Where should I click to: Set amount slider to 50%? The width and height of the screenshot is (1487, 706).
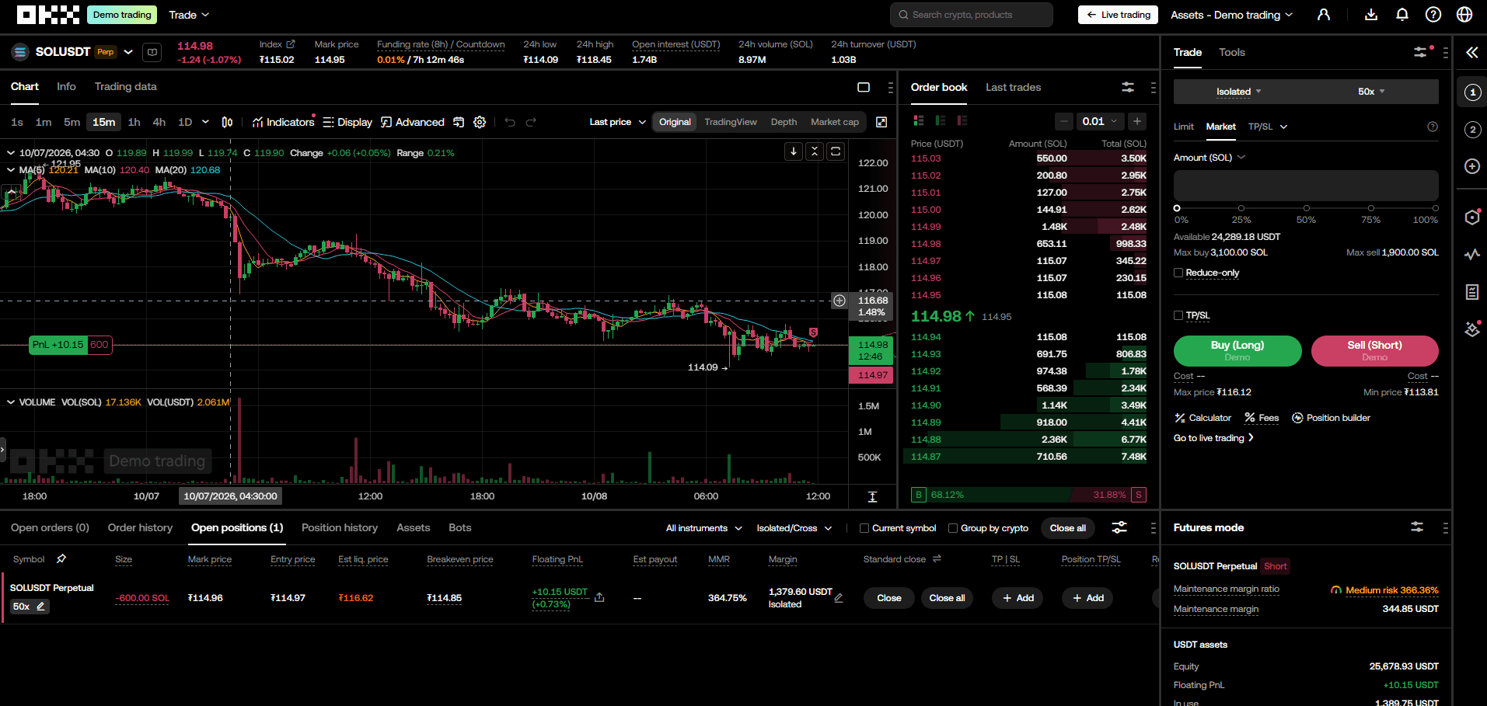[x=1306, y=208]
